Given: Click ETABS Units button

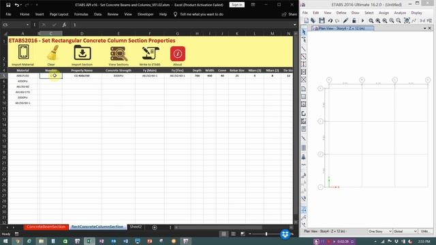Looking at the screenshot, I should 424,231.
